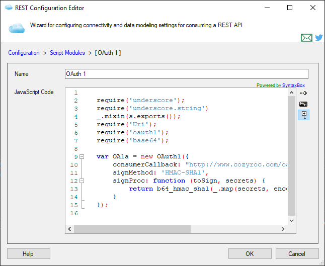Toggle the plus-L outlining icon
325x266 pixels.
[304, 115]
